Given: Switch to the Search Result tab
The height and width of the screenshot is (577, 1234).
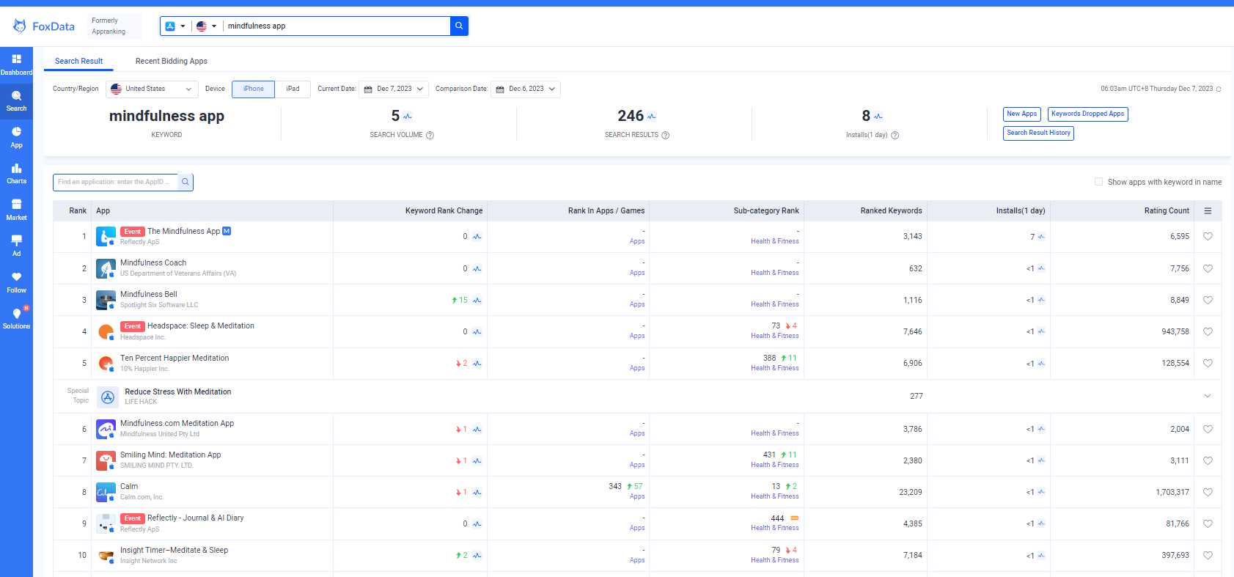Looking at the screenshot, I should pyautogui.click(x=78, y=61).
